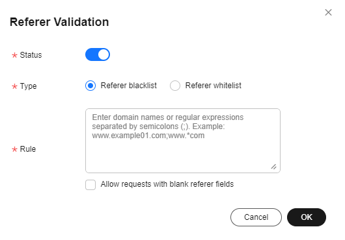Click the 'Referer blacklist' label text

point(128,86)
